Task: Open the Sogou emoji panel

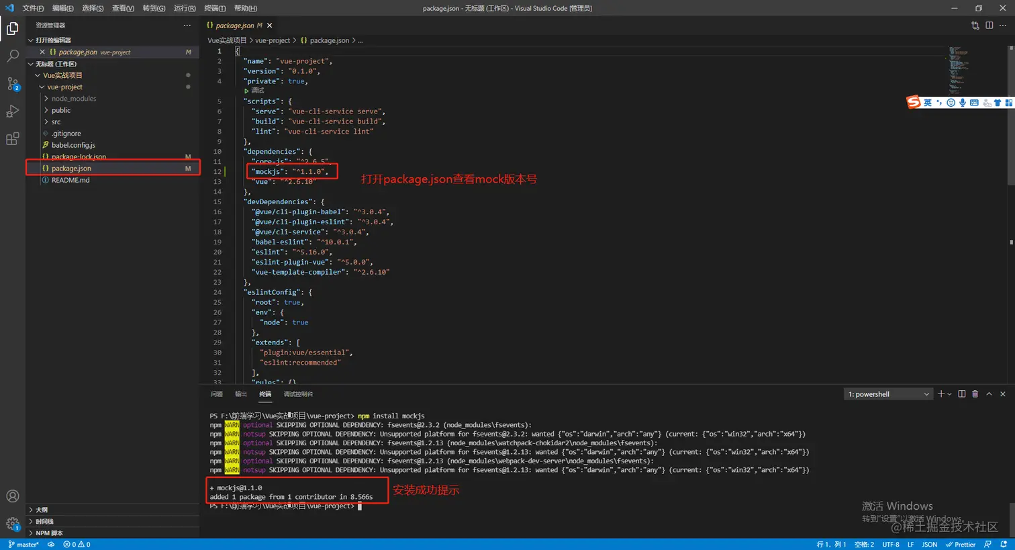Action: tap(951, 103)
